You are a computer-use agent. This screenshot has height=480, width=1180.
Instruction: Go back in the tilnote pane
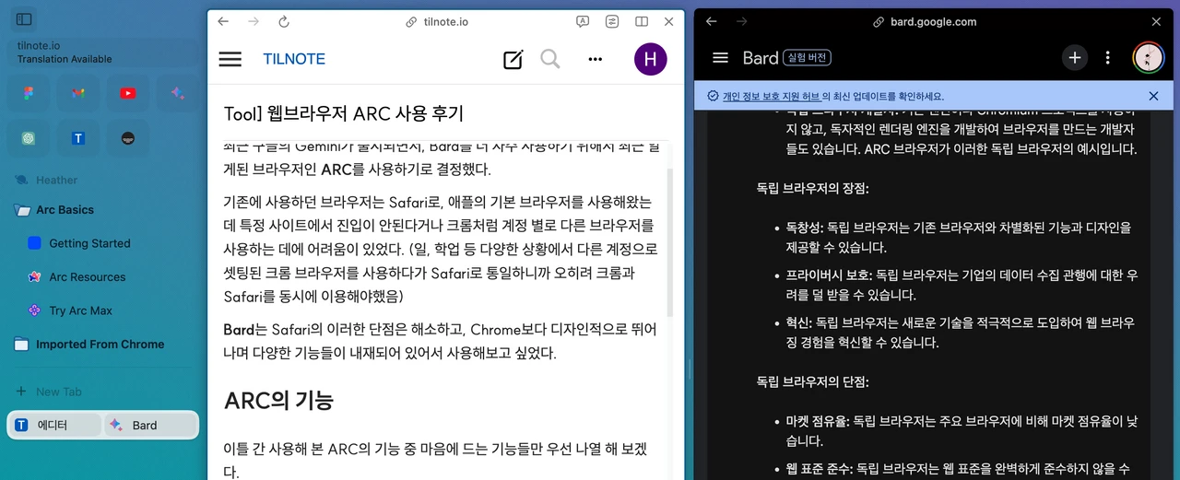tap(224, 21)
